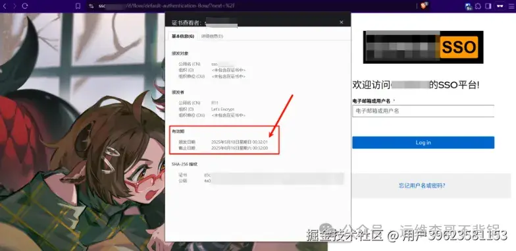The height and width of the screenshot is (251, 516).
Task: Open the 忘记用户名或密码? link
Action: click(x=423, y=186)
